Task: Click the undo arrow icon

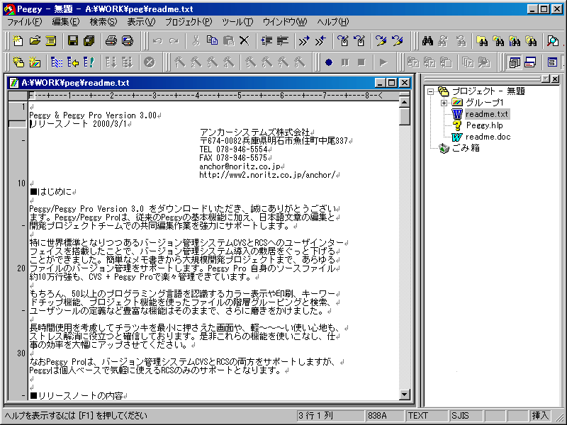Action: tap(157, 41)
